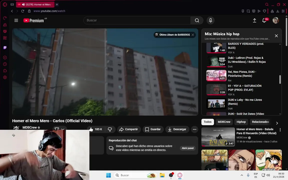Click the YouTube upload/create icon

point(254,20)
